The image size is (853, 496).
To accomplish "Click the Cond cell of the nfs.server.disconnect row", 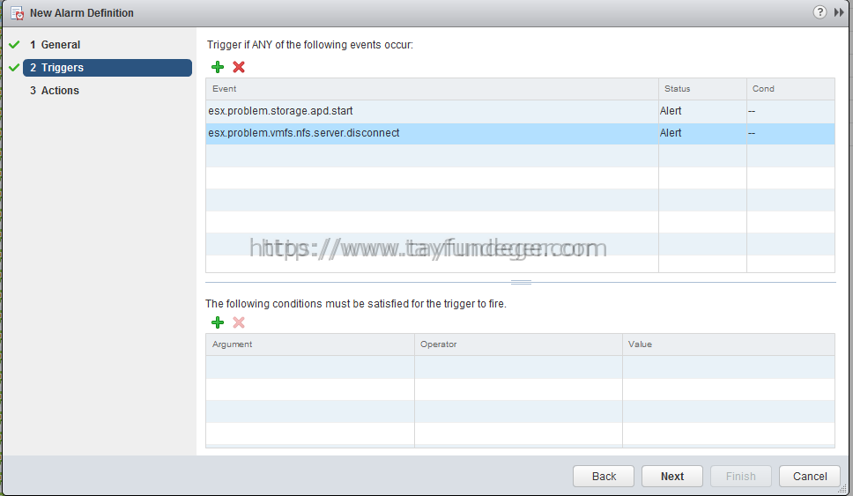I will pyautogui.click(x=790, y=133).
